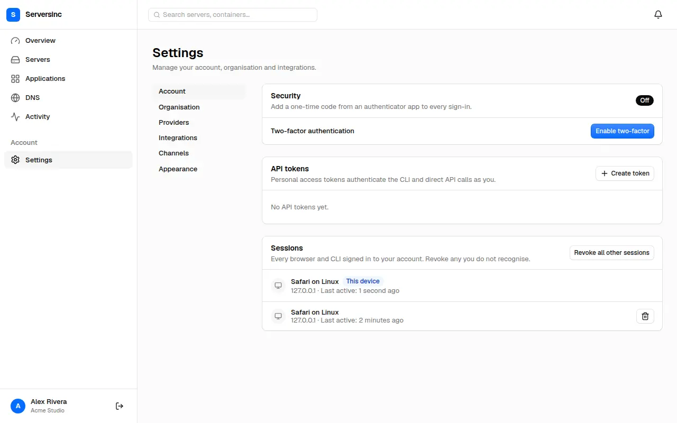Viewport: 677px width, 423px height.
Task: Select the Settings sidebar item
Action: (68, 160)
